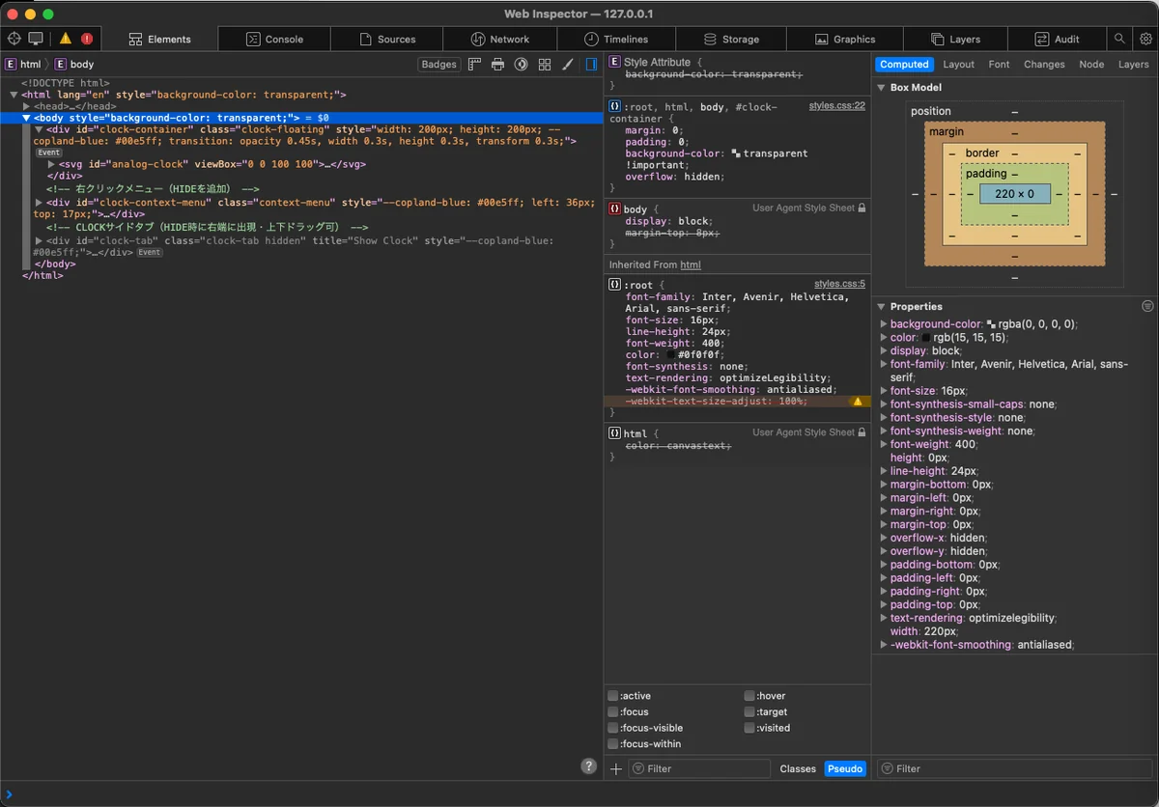Enable print media styles printer icon

pos(497,65)
